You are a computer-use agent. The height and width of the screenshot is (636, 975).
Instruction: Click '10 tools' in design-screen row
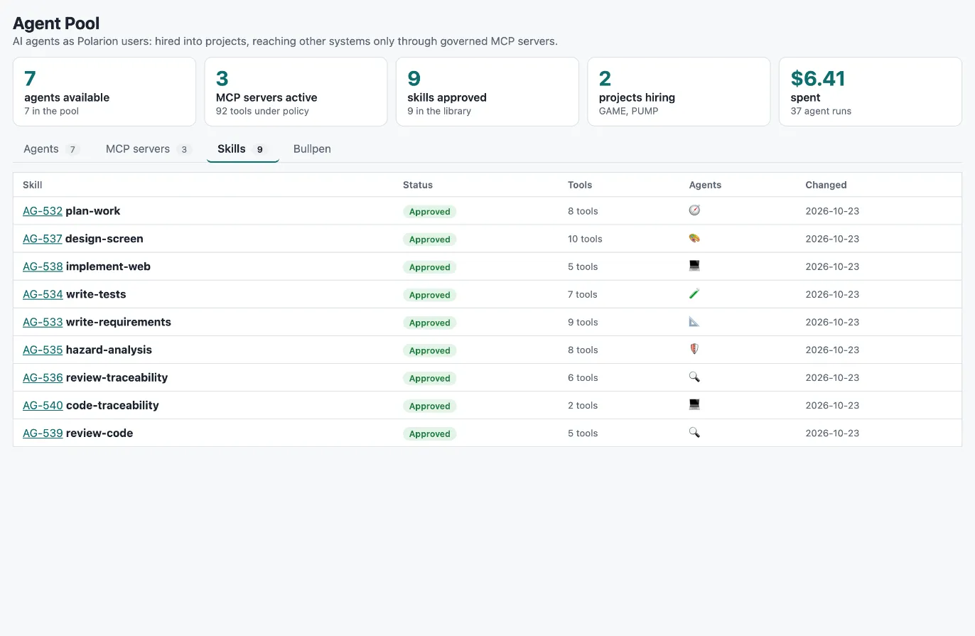pos(585,239)
